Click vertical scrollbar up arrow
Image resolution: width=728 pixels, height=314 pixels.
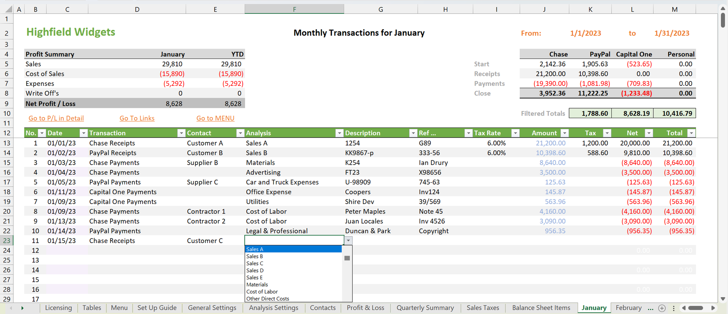coord(723,8)
